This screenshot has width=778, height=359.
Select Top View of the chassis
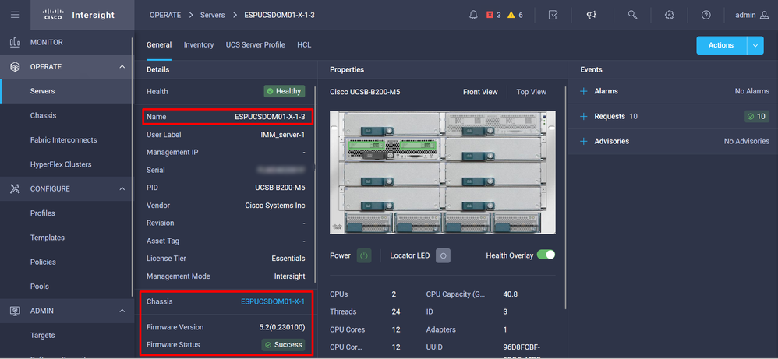tap(531, 92)
